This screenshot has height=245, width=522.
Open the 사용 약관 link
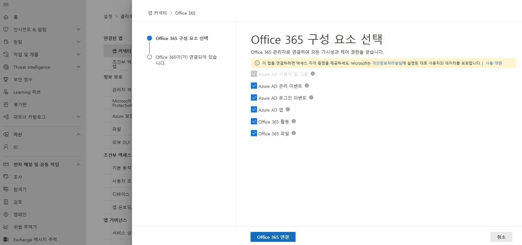tap(494, 63)
